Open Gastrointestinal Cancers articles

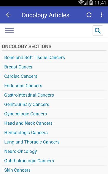pyautogui.click(x=29, y=95)
